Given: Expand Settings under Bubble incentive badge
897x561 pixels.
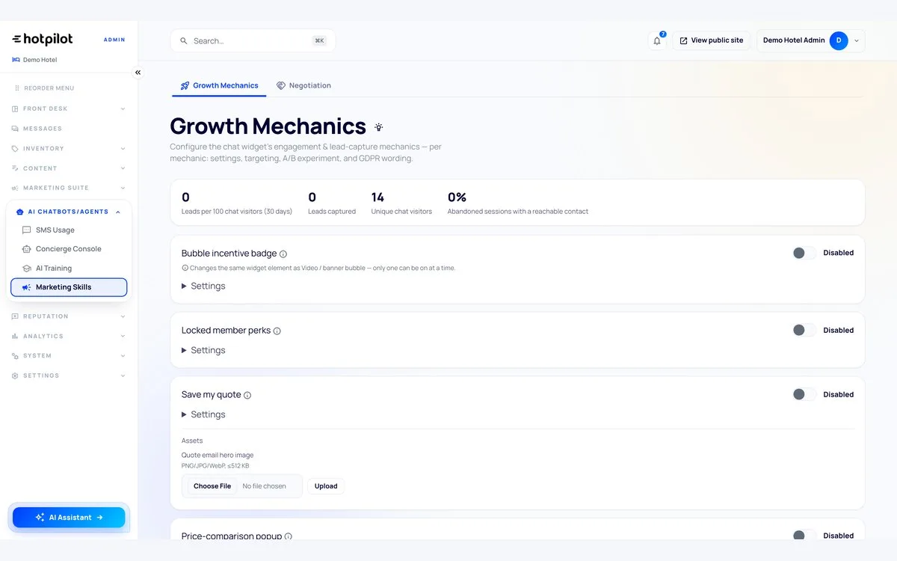Looking at the screenshot, I should [x=203, y=286].
